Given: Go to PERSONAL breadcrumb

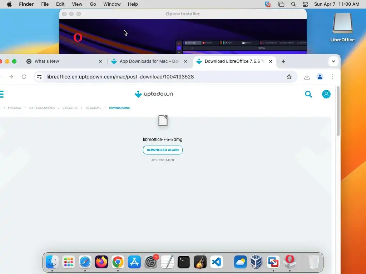Looking at the screenshot, I should click(14, 108).
